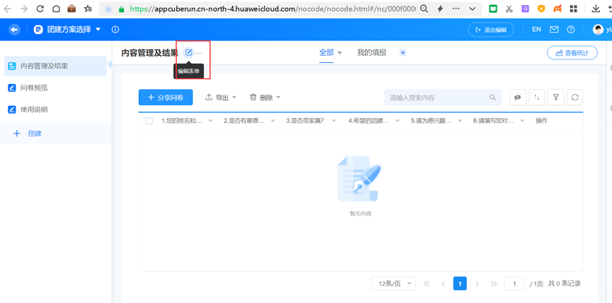Screen dimensions: 612x303
Task: Go to next page arrow
Action: [x=477, y=283]
